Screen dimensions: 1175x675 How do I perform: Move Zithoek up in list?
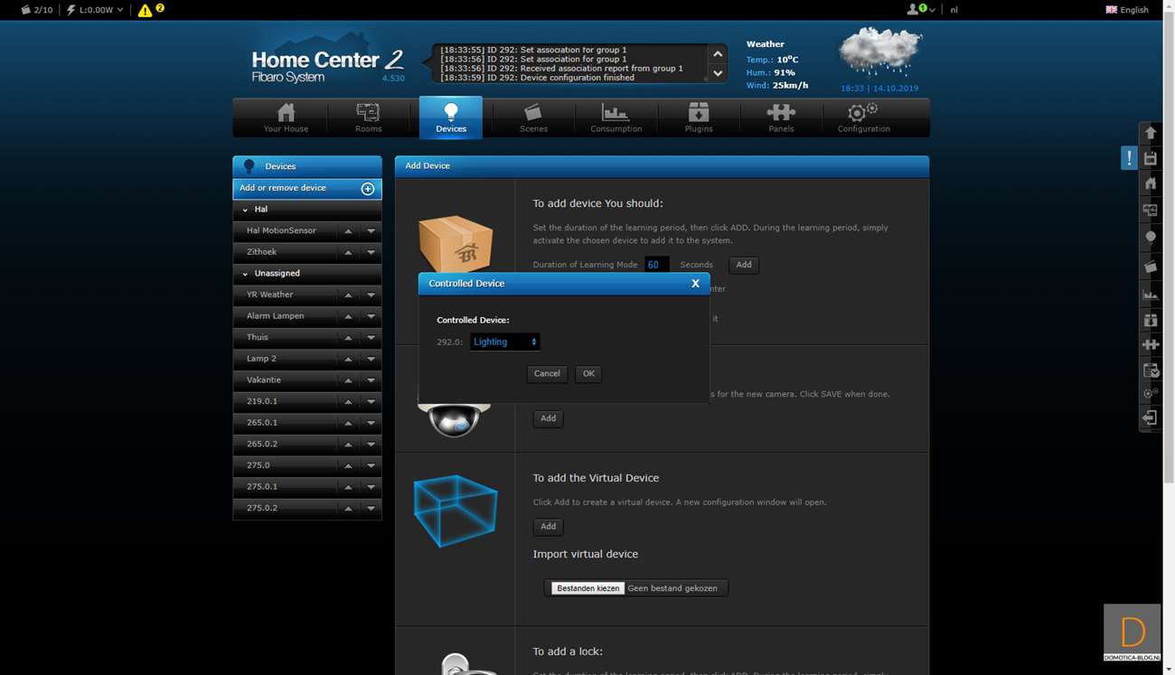[348, 252]
